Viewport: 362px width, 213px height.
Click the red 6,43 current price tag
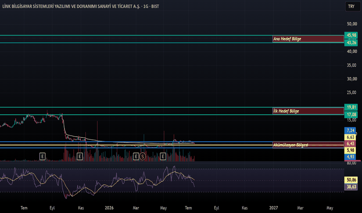pos(350,144)
